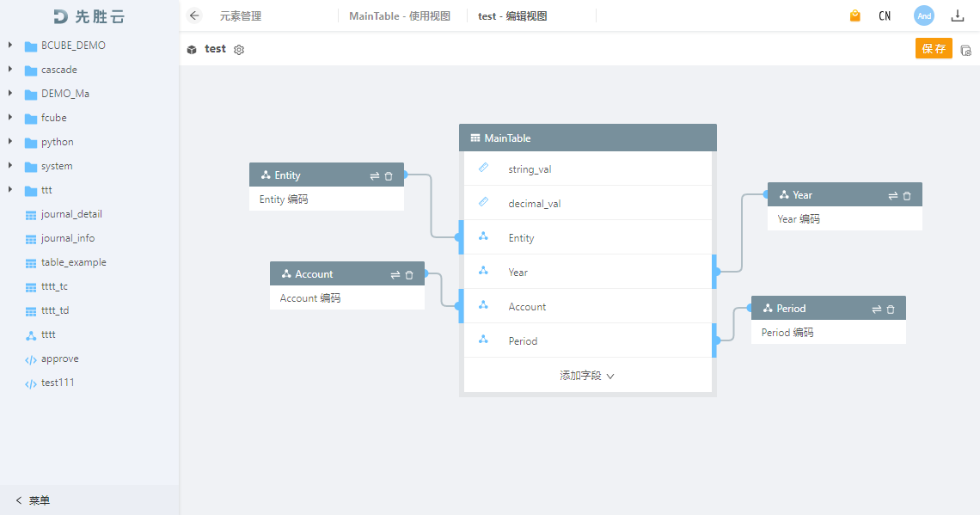Click swap icon on Period node
Viewport: 980px width, 515px height.
click(x=877, y=310)
